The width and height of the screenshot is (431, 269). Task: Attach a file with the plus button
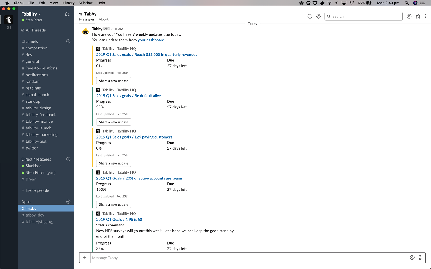85,258
